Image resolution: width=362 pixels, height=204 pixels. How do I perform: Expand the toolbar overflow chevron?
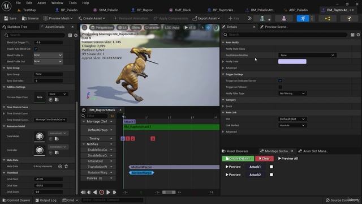coord(249,18)
